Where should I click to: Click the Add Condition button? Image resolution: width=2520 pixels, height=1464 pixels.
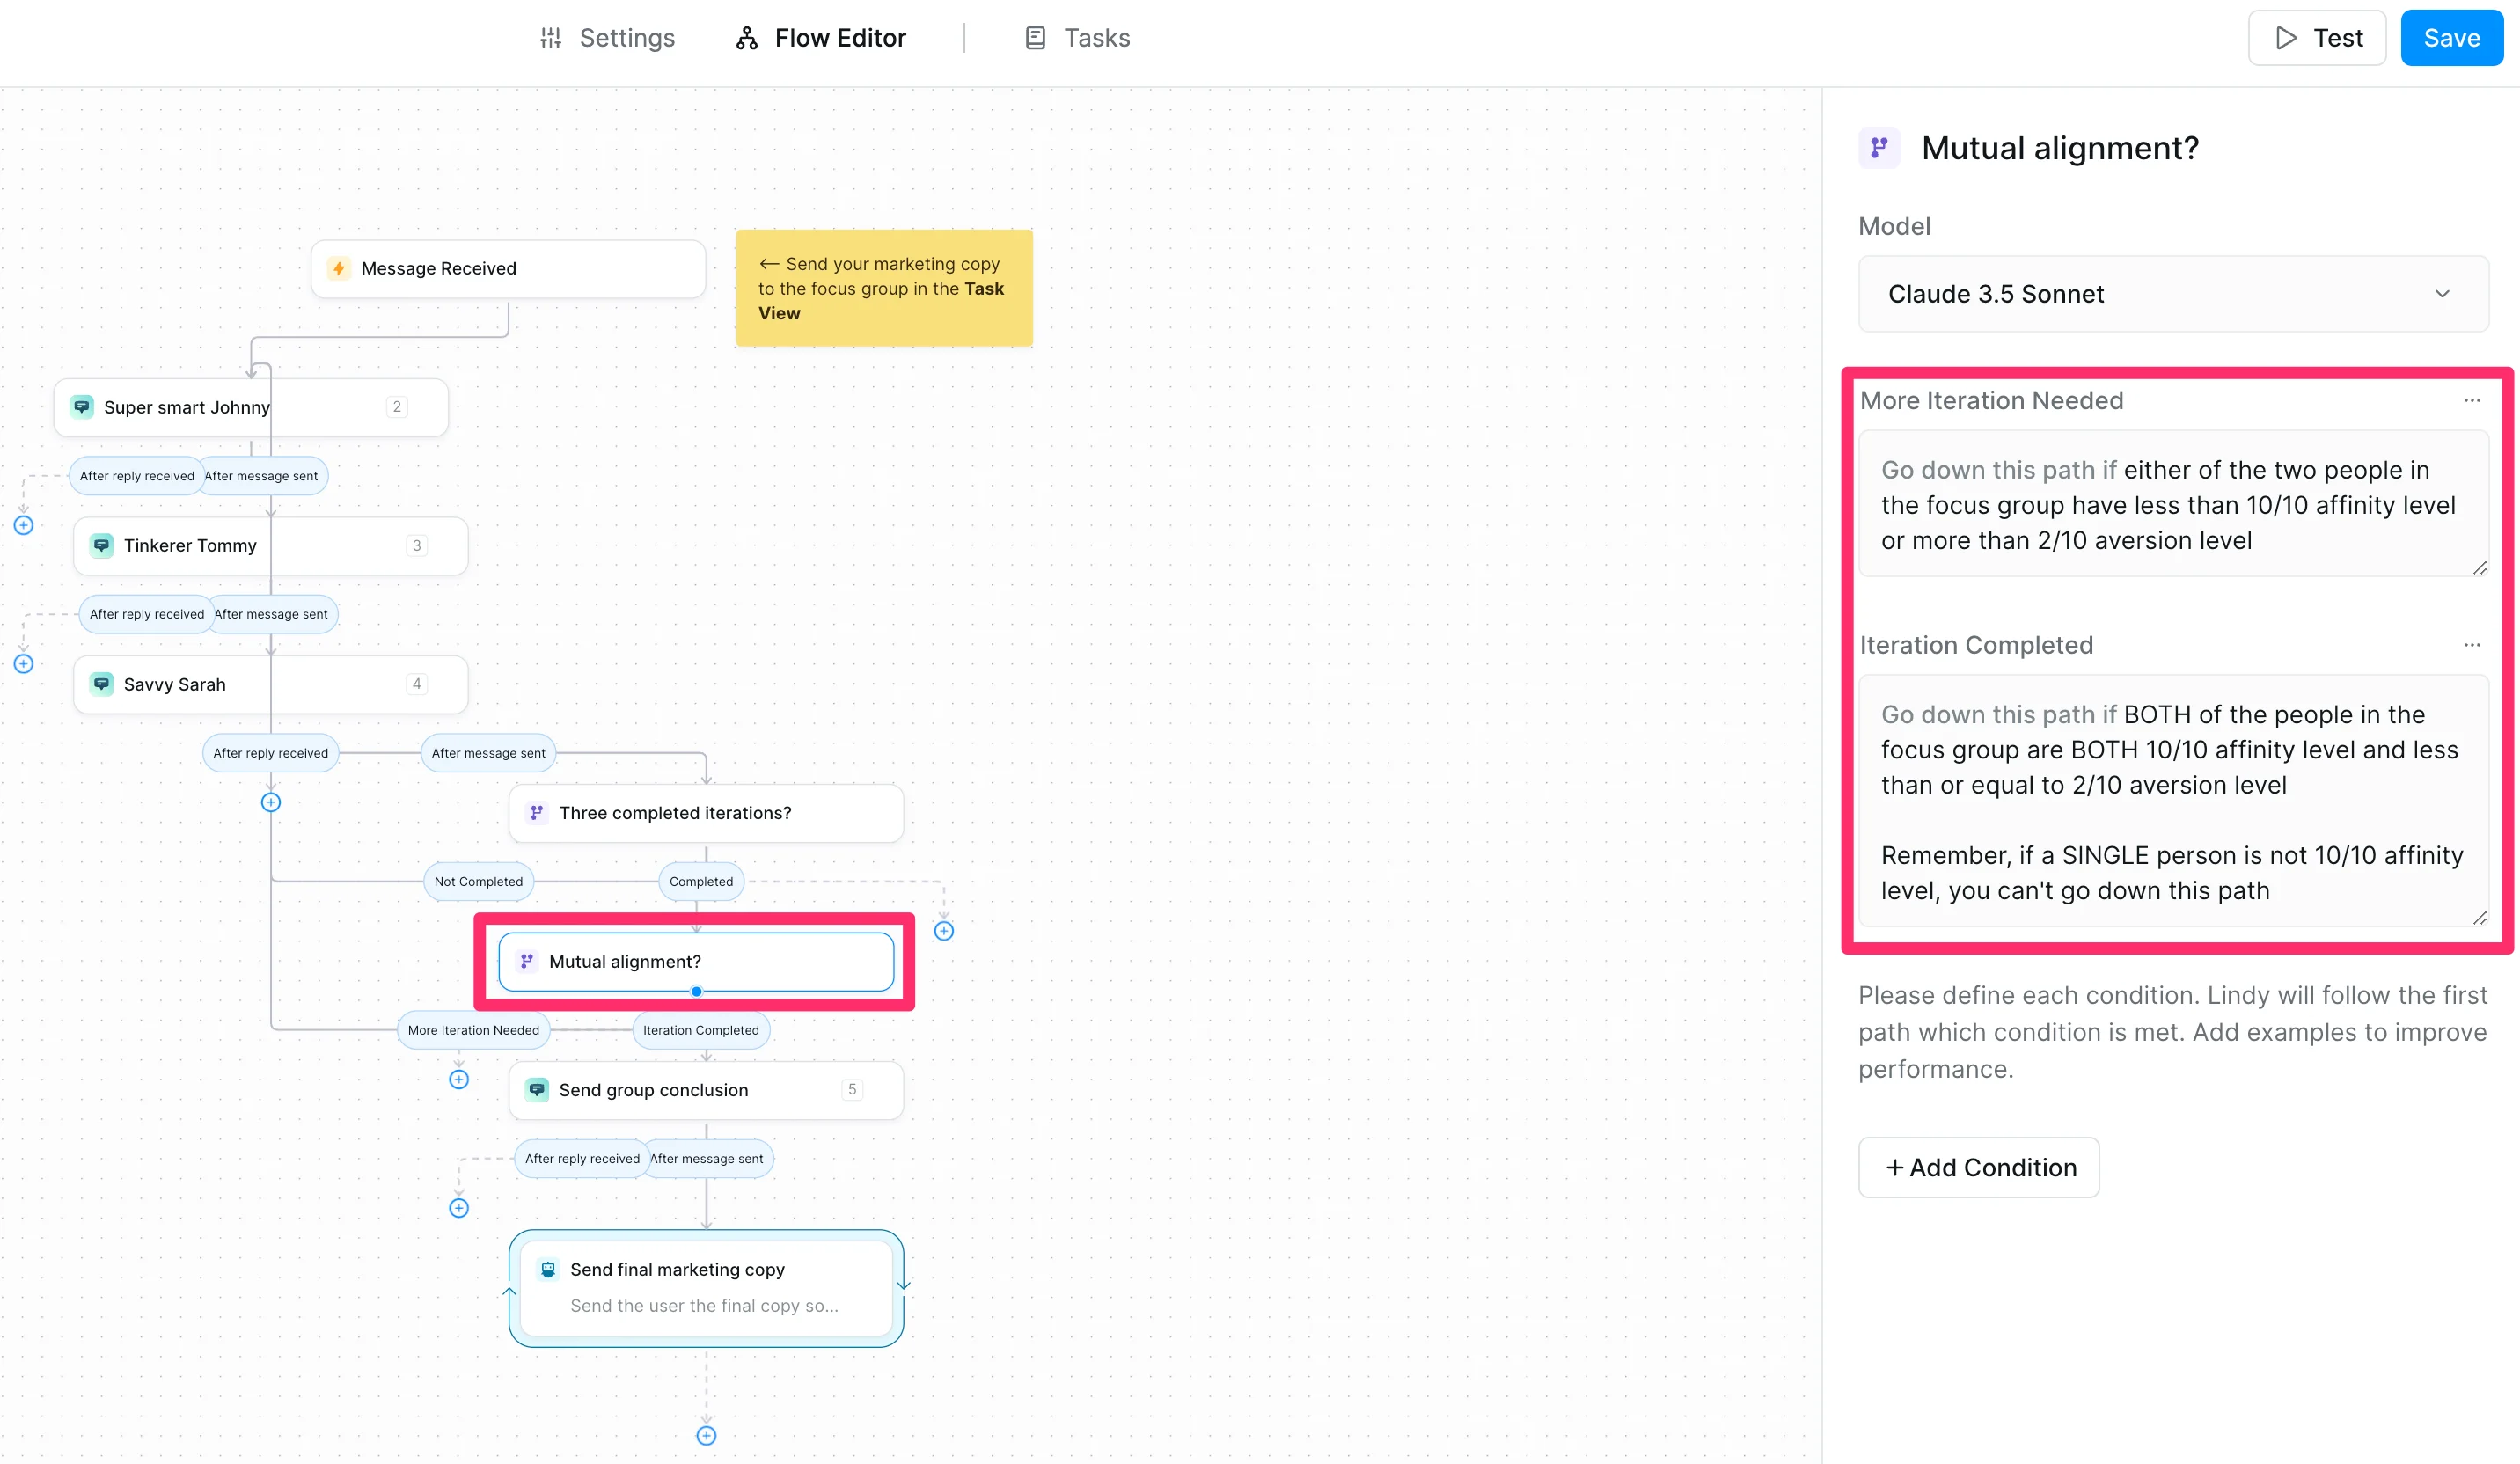(1978, 1167)
